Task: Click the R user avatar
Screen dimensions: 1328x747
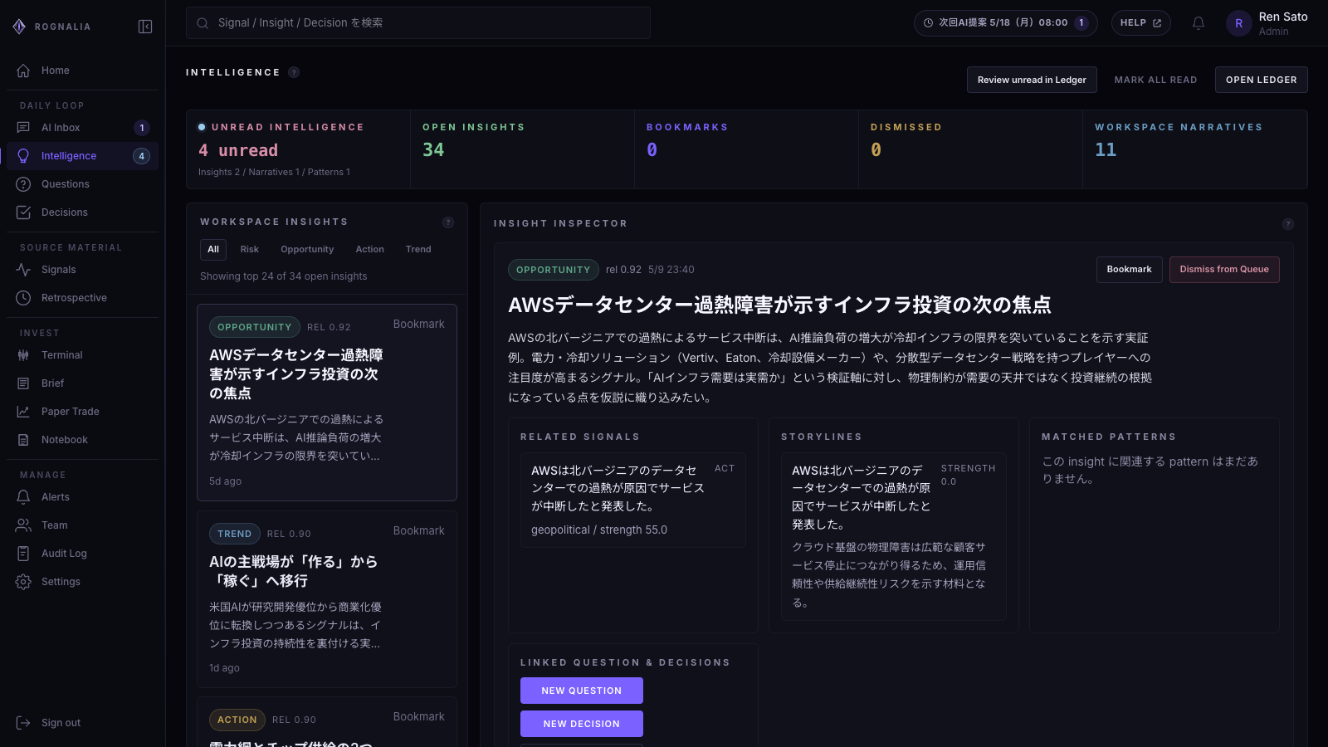Action: tap(1239, 23)
